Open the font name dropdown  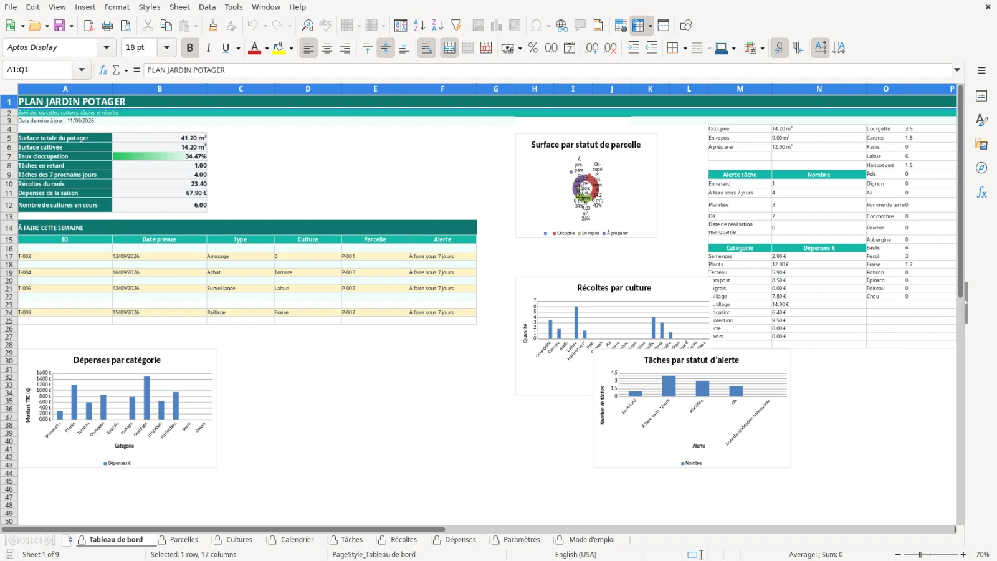coord(107,47)
